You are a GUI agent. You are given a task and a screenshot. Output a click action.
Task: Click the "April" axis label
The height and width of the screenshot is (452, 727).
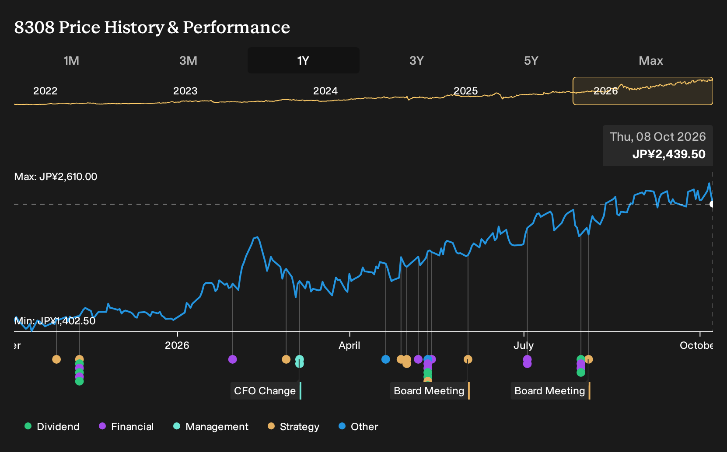[x=350, y=345]
